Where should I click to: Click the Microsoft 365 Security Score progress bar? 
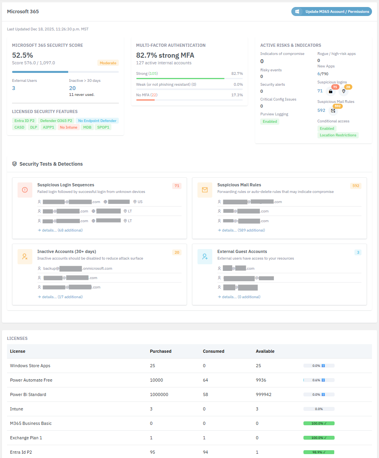point(65,72)
